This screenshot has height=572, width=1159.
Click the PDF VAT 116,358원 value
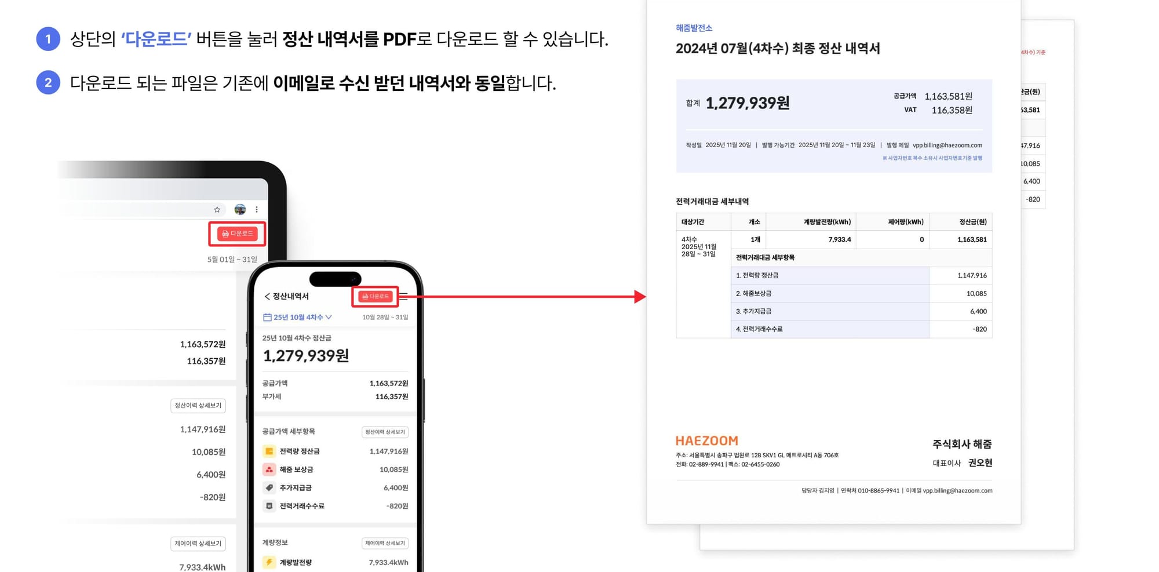coord(952,110)
